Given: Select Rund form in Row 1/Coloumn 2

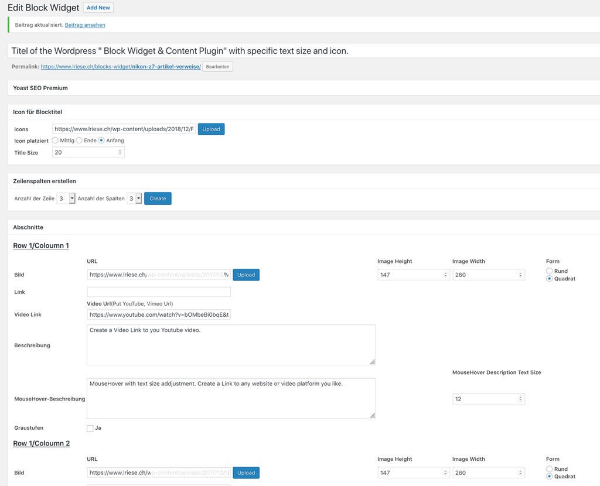Looking at the screenshot, I should (550, 469).
